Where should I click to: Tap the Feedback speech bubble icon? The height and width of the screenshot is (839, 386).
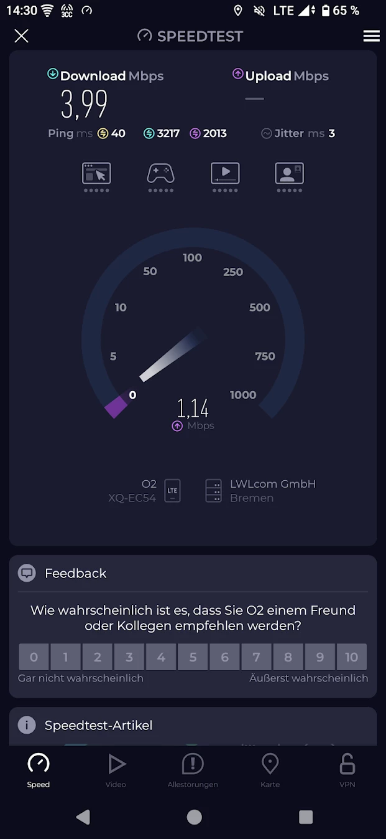pos(27,573)
